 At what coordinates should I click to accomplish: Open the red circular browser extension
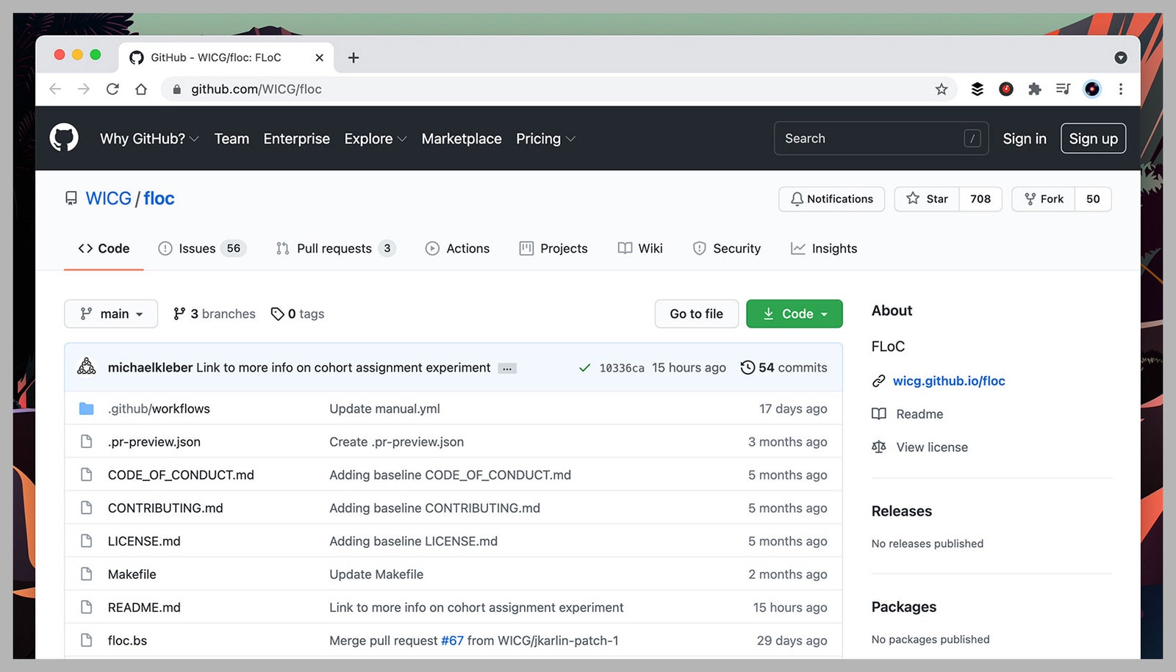tap(1006, 89)
